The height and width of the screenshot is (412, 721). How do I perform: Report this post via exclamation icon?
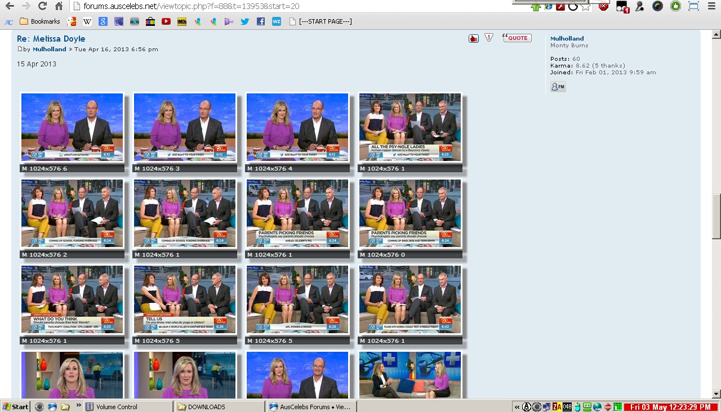489,38
